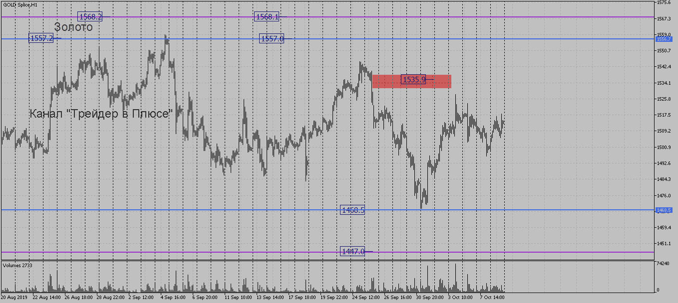Click the 1557.2 price label
The image size is (678, 303).
point(41,38)
